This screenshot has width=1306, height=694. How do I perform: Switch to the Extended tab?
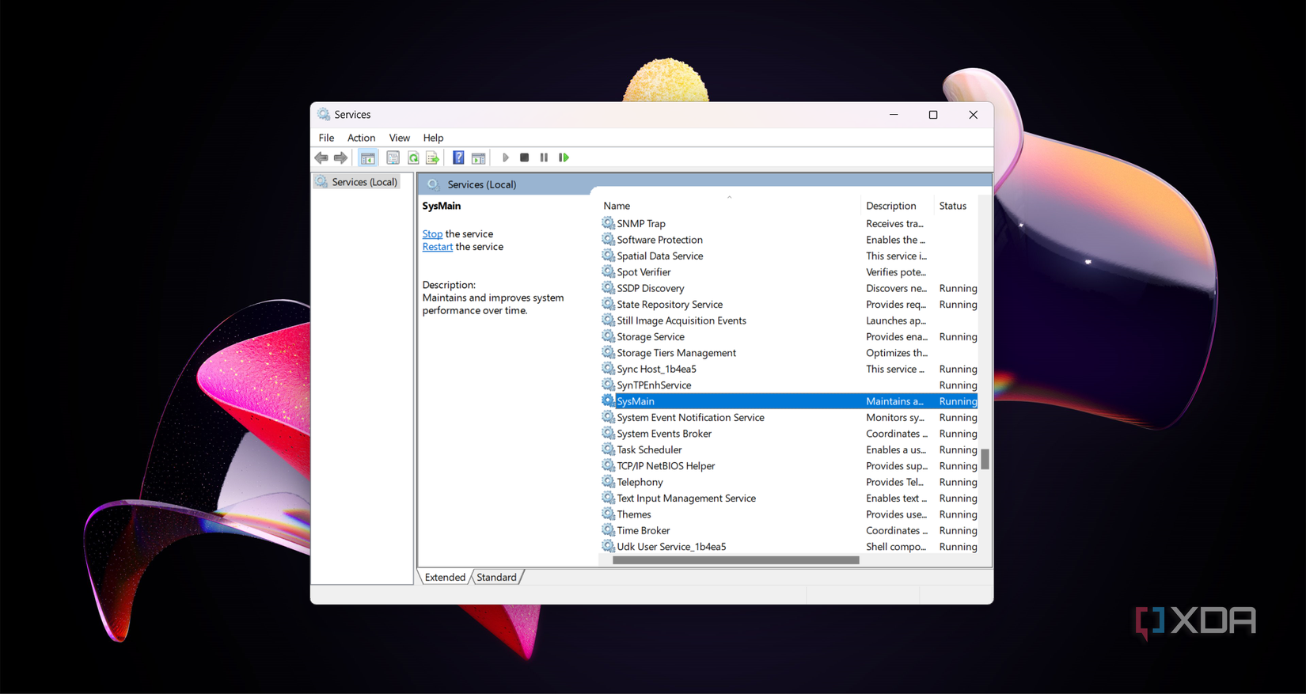pyautogui.click(x=445, y=577)
